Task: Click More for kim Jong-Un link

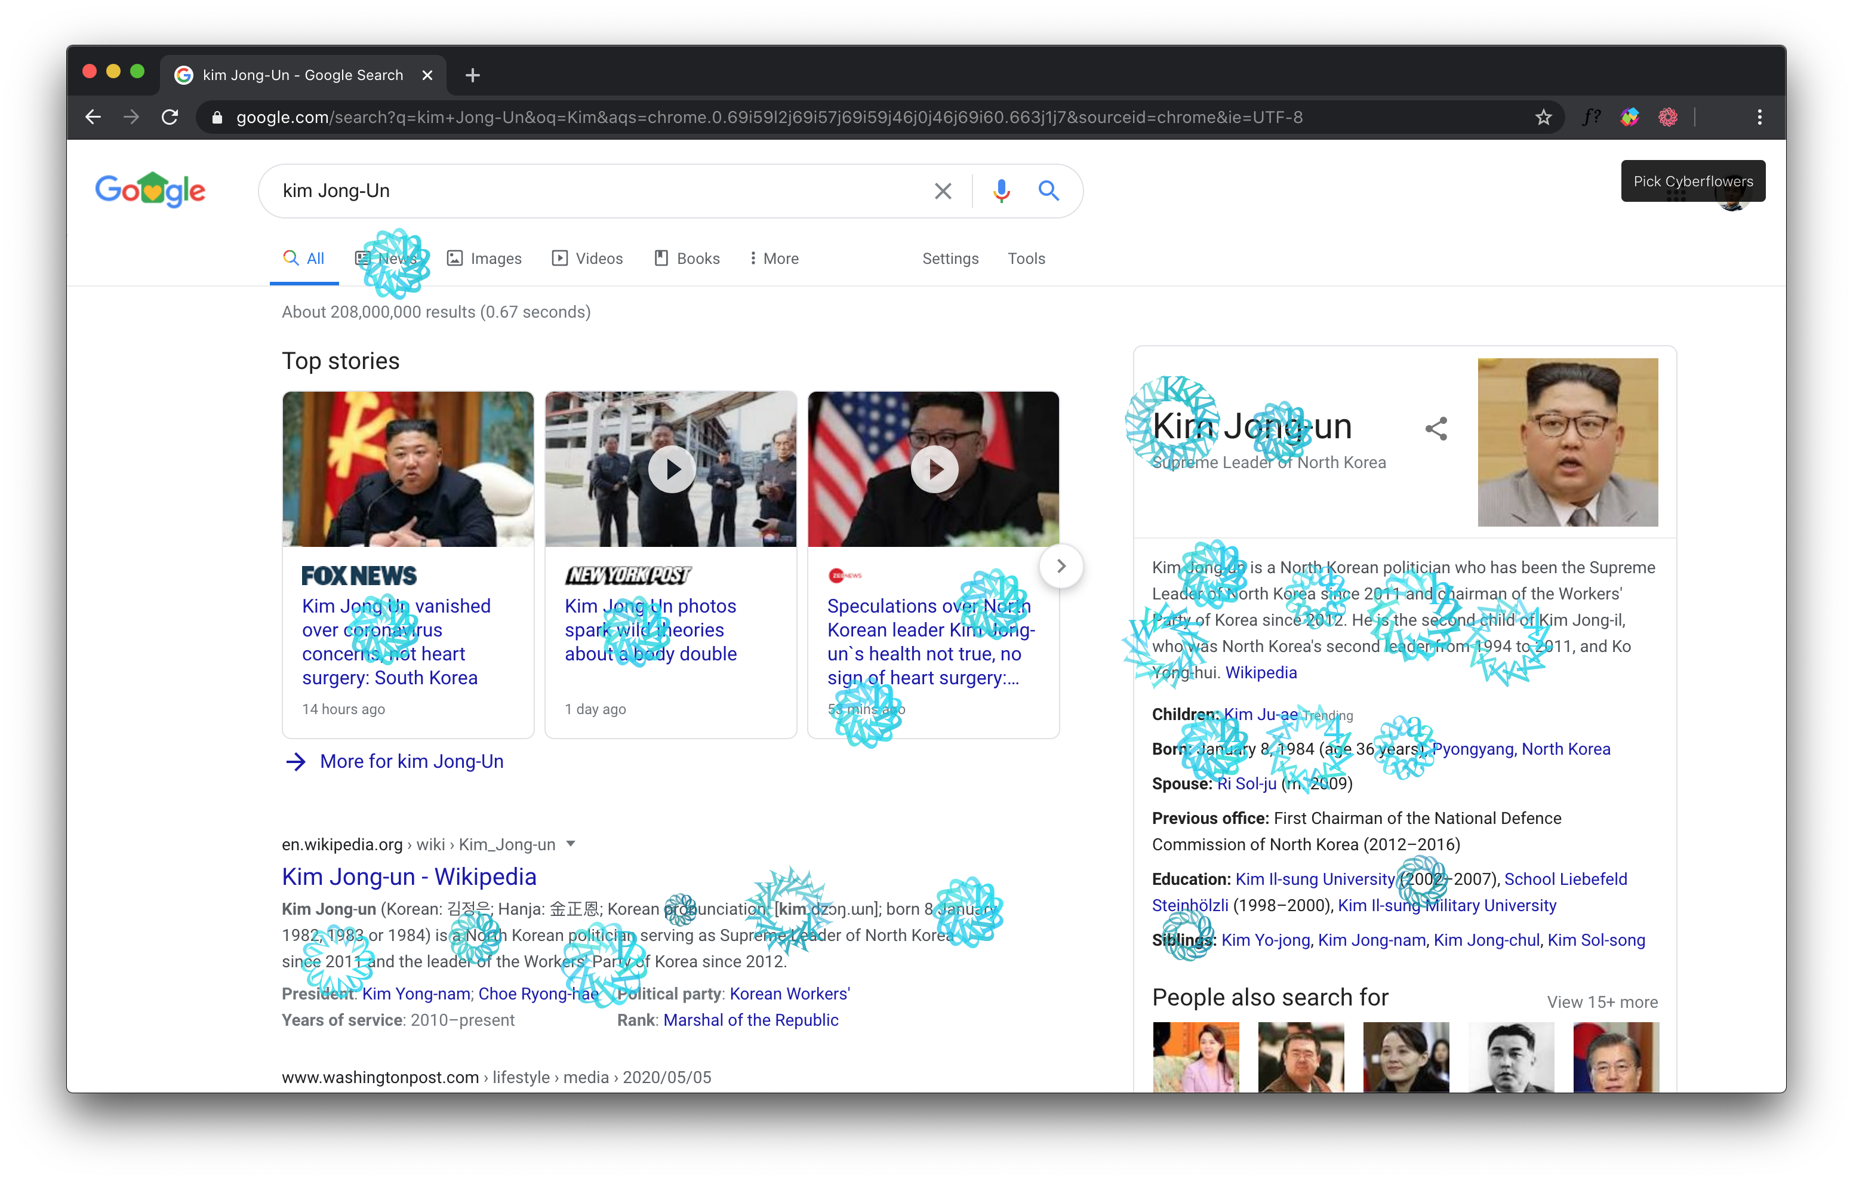Action: [412, 761]
